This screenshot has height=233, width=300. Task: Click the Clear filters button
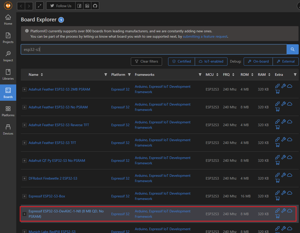pos(146,61)
